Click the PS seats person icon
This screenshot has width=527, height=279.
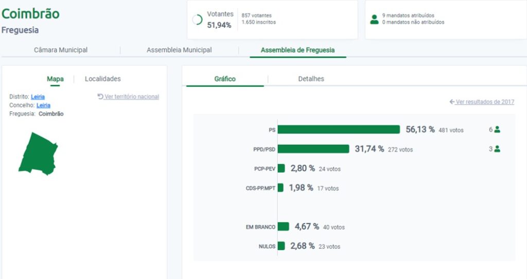coord(497,129)
